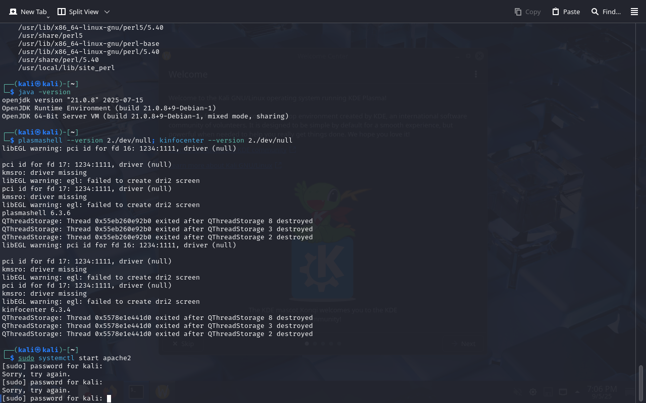Click the 'kinfocenter --version 2./dev/null' command part

(x=226, y=141)
